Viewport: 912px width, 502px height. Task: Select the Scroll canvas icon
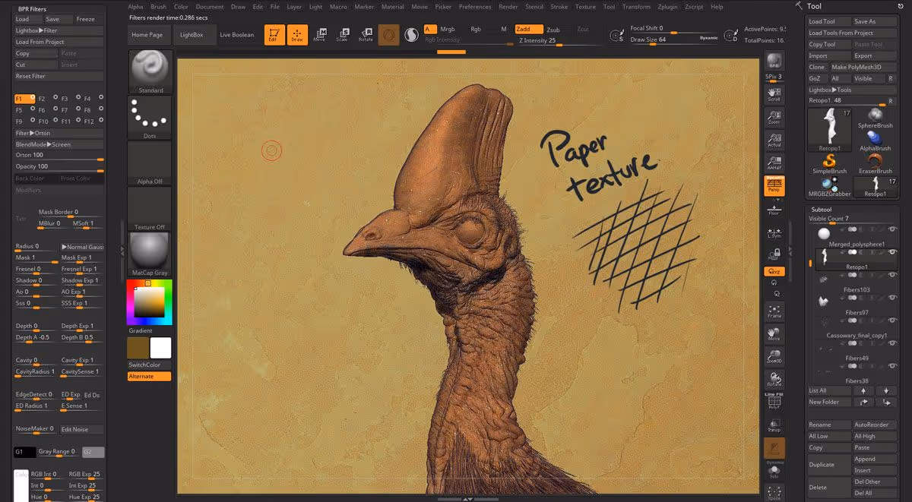pos(774,93)
